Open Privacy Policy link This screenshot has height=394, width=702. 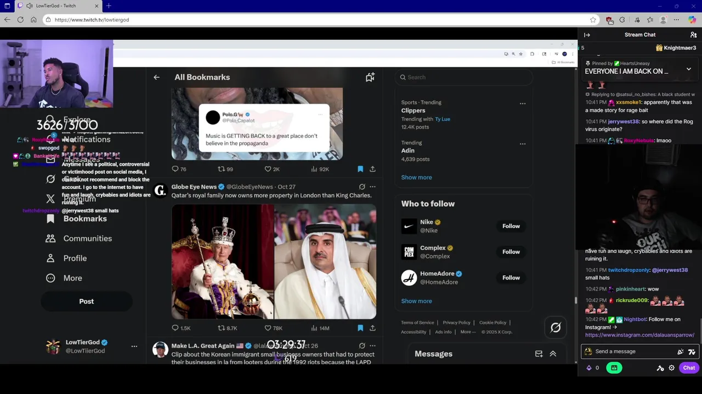456,323
